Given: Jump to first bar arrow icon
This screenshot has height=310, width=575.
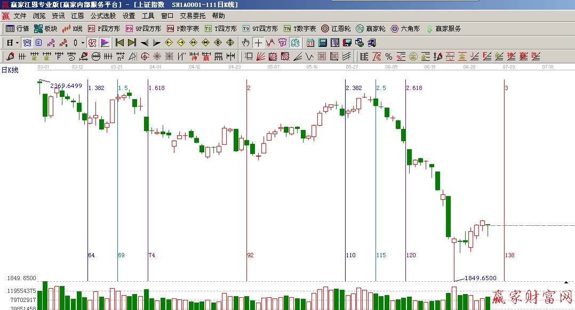Looking at the screenshot, I should pos(120,43).
